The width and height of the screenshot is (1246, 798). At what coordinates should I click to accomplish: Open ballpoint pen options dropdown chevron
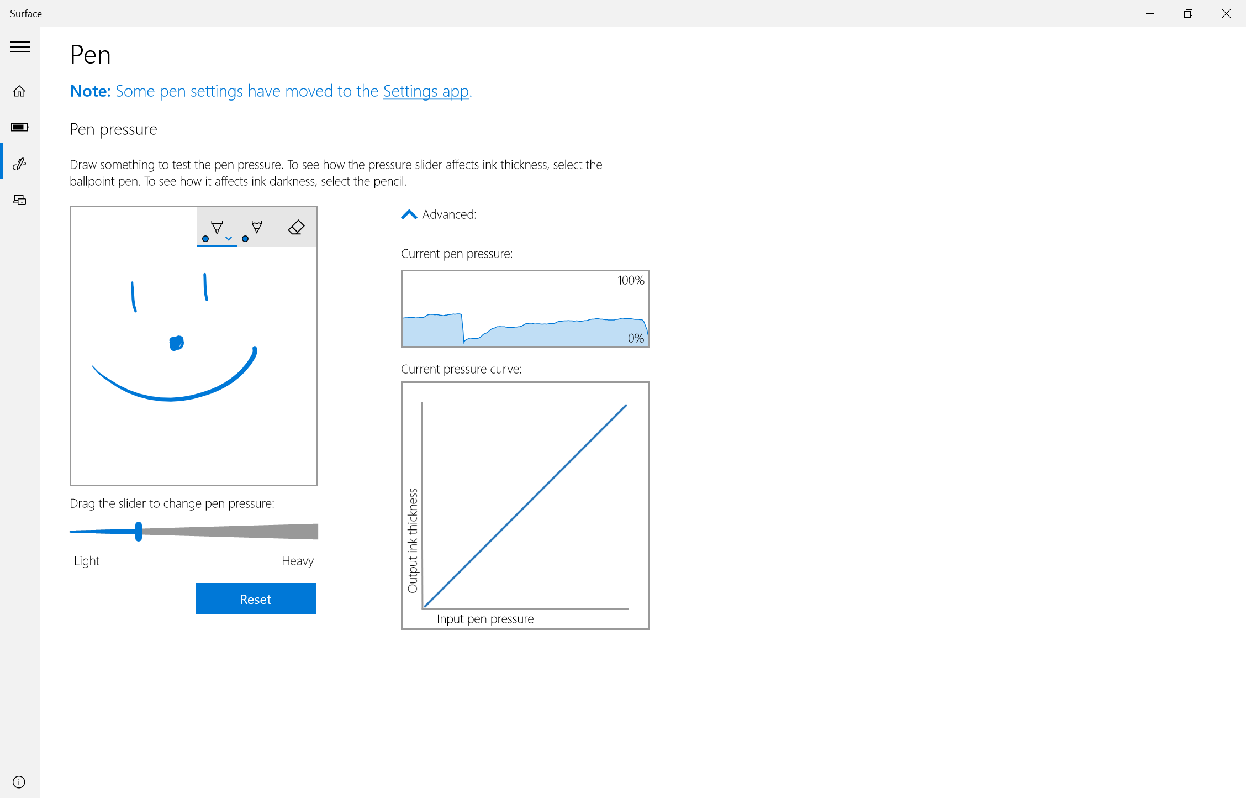(229, 239)
